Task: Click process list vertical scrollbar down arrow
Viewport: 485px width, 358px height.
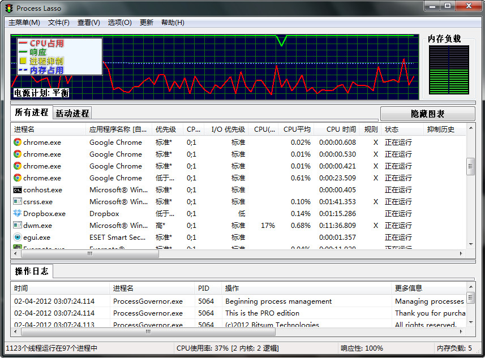Action: click(x=471, y=244)
